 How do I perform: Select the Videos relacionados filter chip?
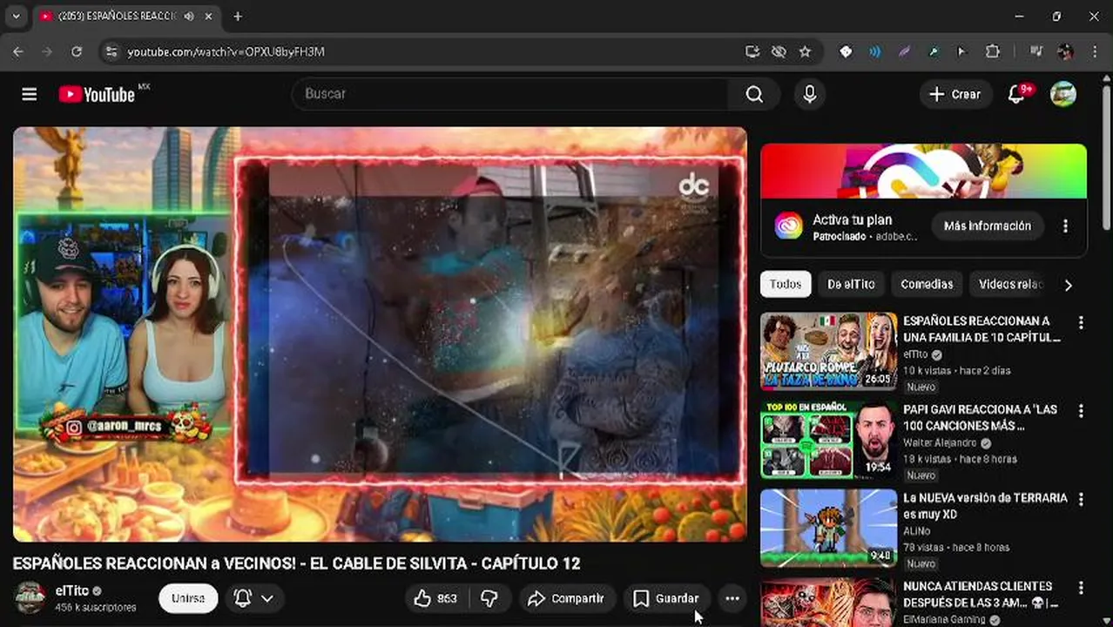tap(1010, 285)
